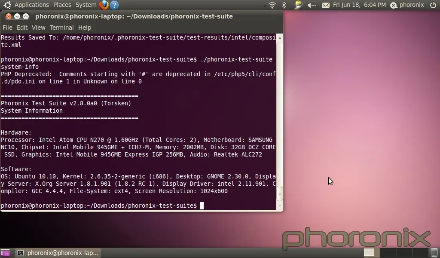Click the Show Desktop icon in bottom panel
The image size is (440, 258).
click(x=5, y=253)
